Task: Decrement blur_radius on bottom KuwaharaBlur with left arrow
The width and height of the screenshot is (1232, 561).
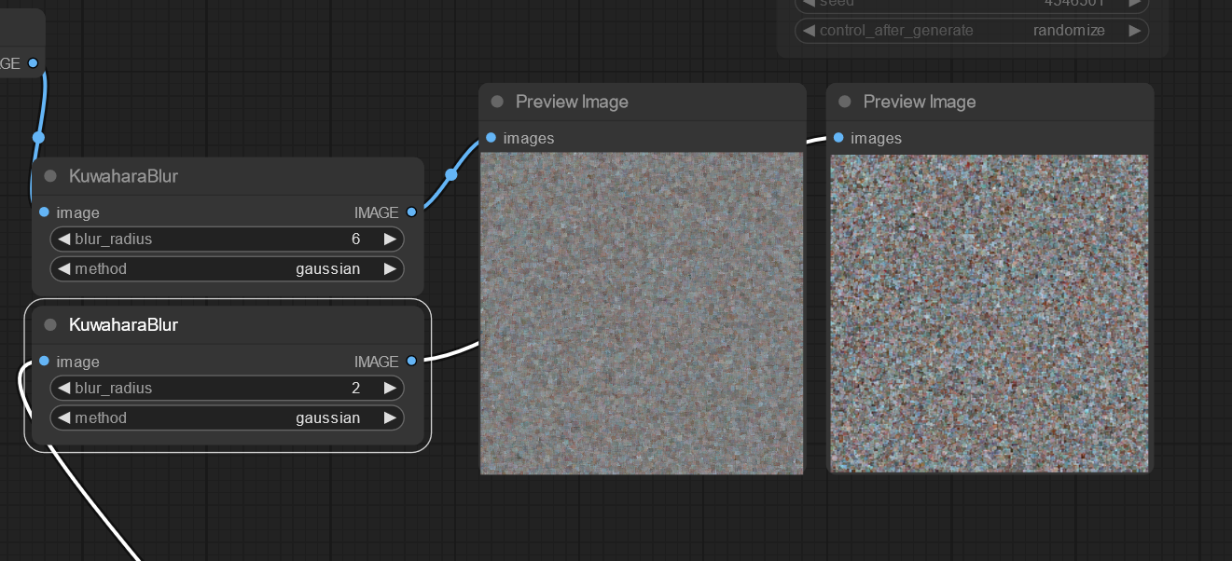Action: click(63, 388)
